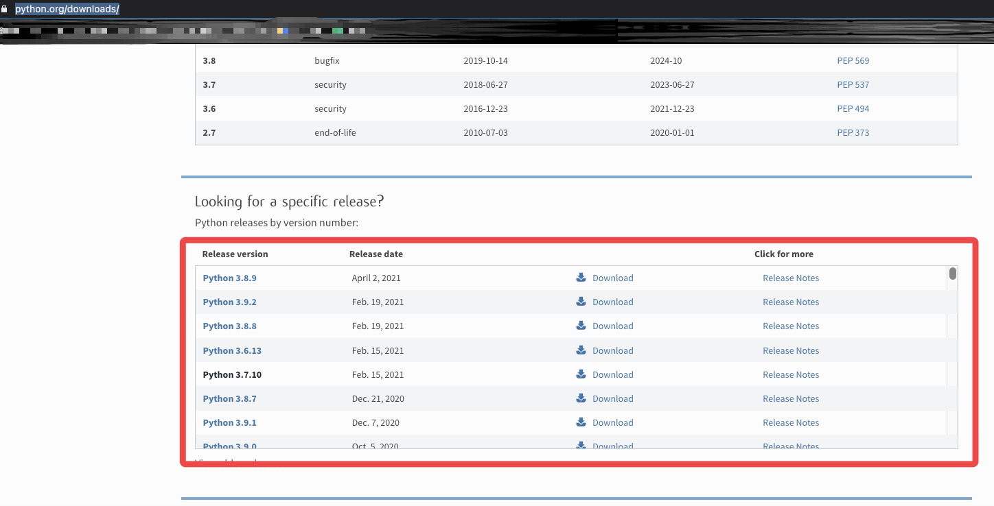Click Download text link for Python 3.8.8

click(613, 326)
